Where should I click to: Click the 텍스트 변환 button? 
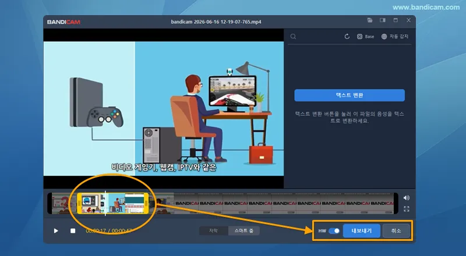pyautogui.click(x=349, y=95)
